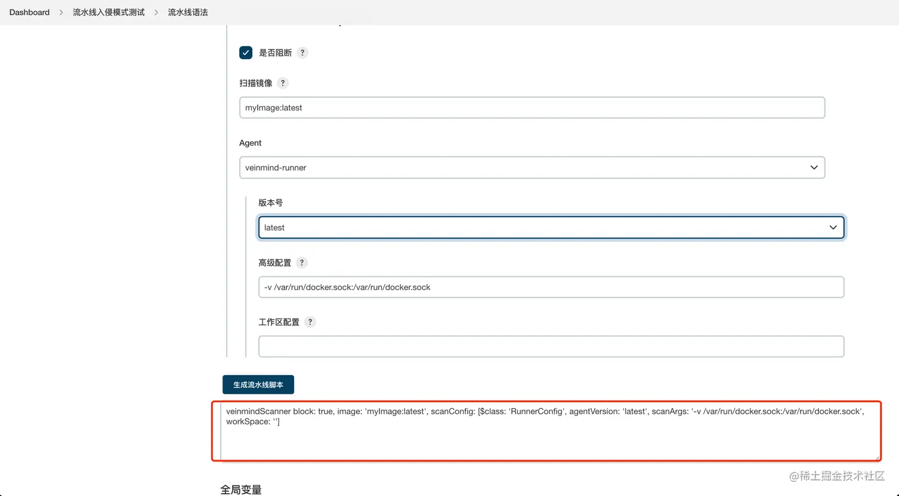The width and height of the screenshot is (899, 496).
Task: Click inside the generated veinmindScanner script textarea
Action: 550,432
